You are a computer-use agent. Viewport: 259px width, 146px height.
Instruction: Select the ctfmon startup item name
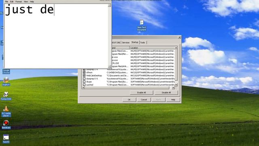[x=89, y=73]
